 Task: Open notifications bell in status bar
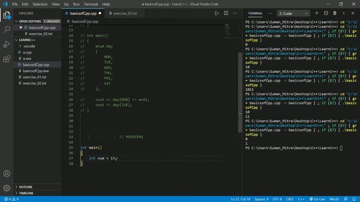(x=354, y=199)
